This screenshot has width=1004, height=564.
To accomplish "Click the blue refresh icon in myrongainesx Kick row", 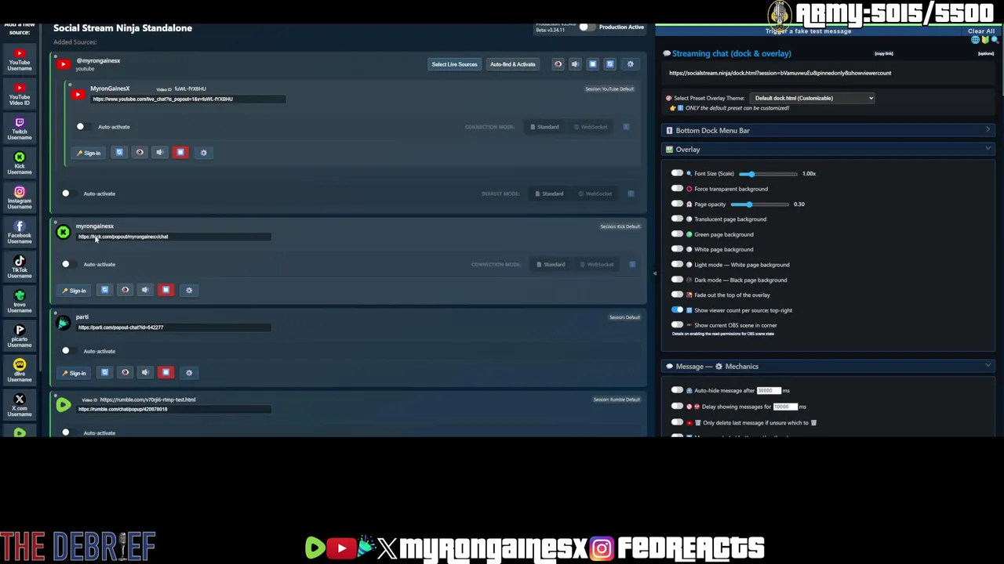I will click(x=104, y=290).
